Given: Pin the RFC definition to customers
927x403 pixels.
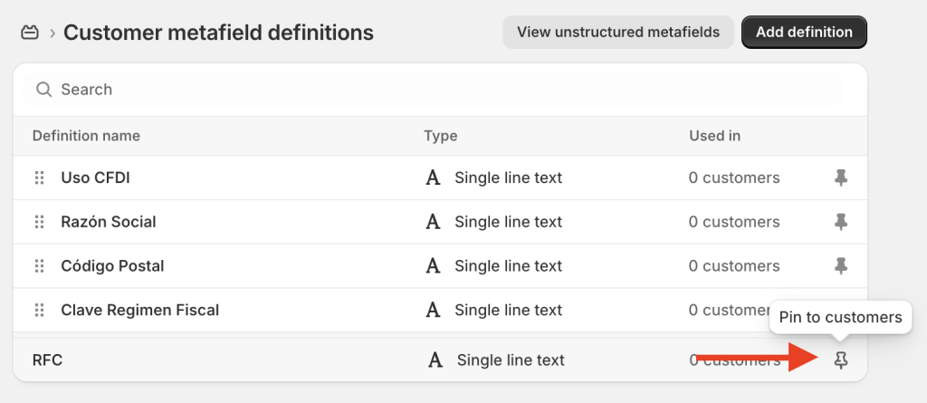Looking at the screenshot, I should pos(841,360).
